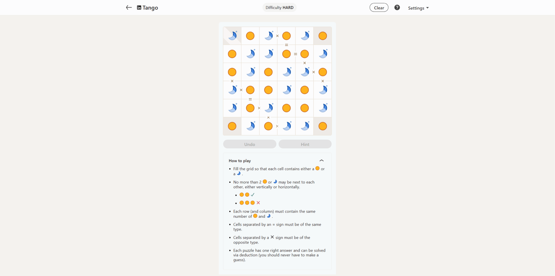Toggle the sun in the top-right grid cell

pyautogui.click(x=323, y=36)
